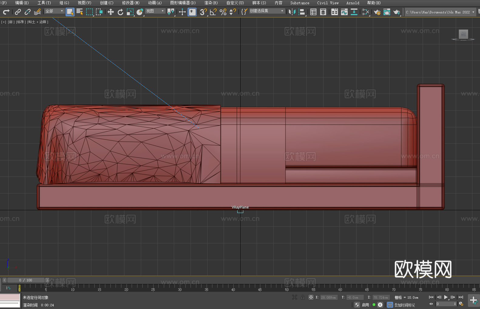This screenshot has width=480, height=309.
Task: Click the Mirror tool icon
Action: tap(292, 12)
